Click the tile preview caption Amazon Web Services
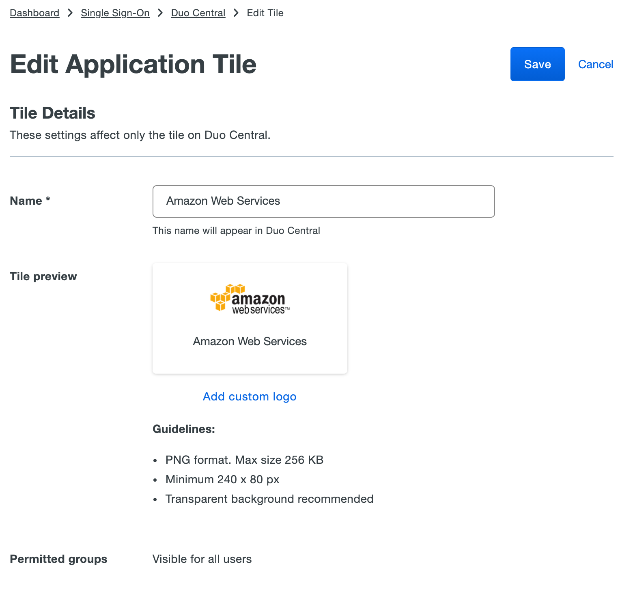The height and width of the screenshot is (597, 633). pos(250,341)
